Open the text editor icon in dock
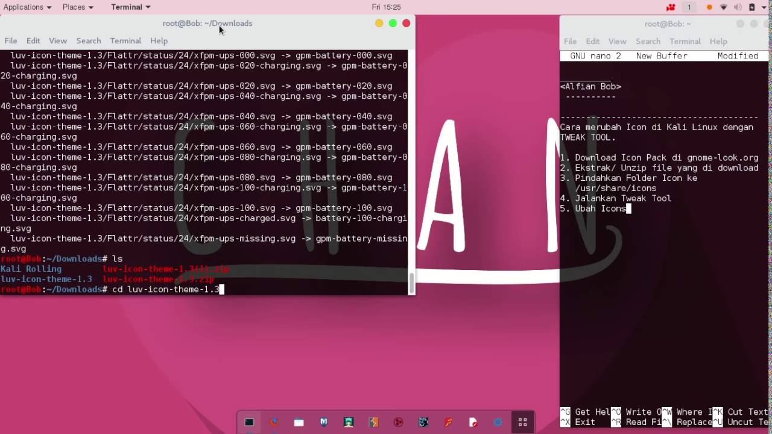772x434 pixels. click(x=473, y=422)
